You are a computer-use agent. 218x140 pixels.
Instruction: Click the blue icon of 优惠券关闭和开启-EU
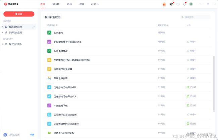click(x=49, y=87)
